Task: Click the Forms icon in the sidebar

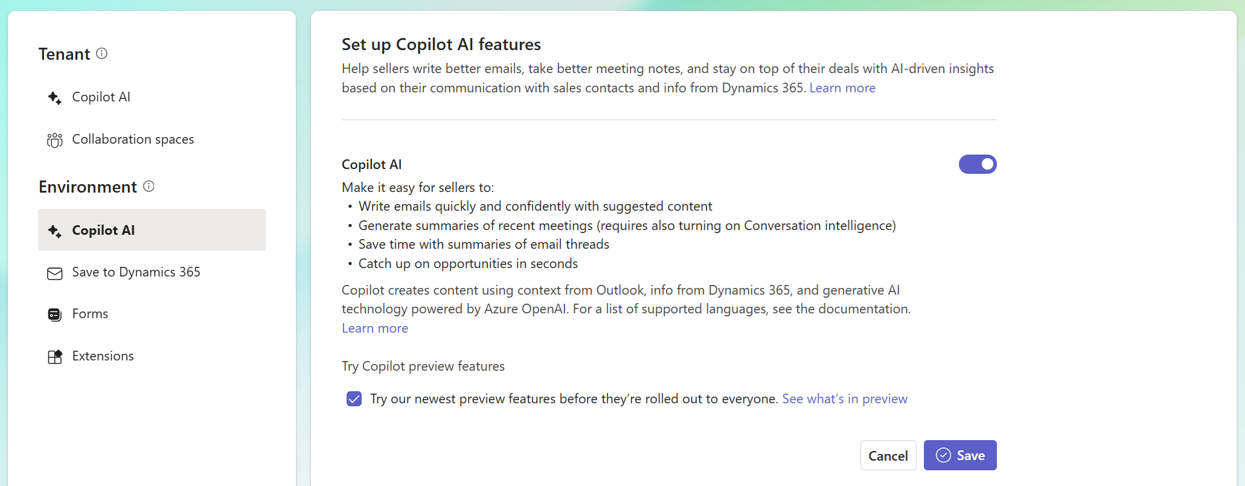Action: pos(55,315)
